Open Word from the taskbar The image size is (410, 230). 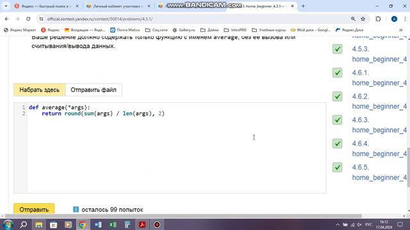point(98,224)
